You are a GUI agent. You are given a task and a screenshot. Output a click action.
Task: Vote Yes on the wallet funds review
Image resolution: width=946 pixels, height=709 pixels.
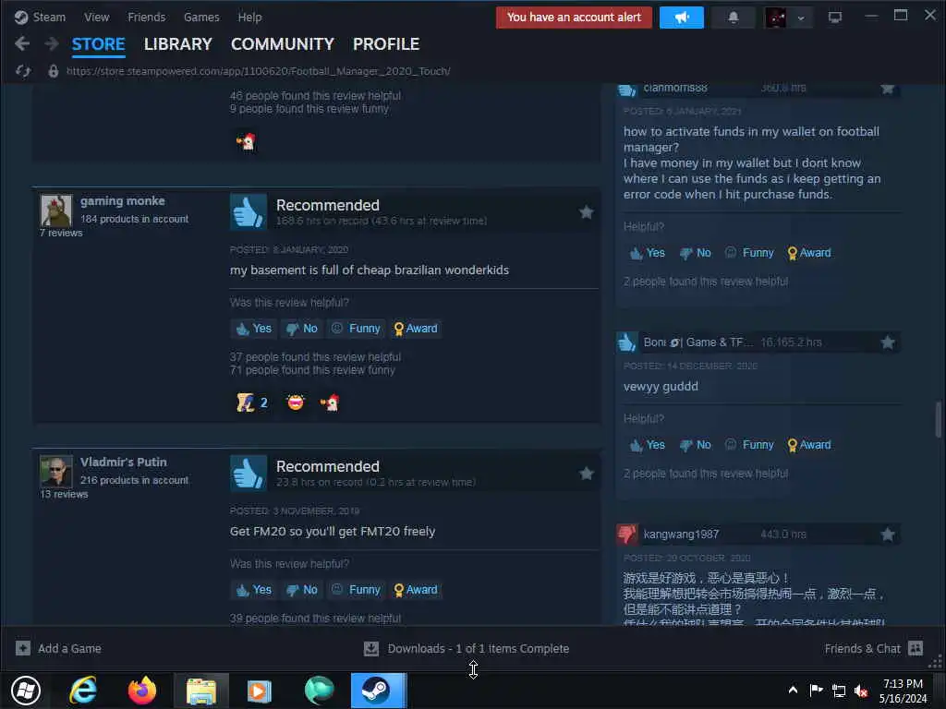click(x=648, y=253)
